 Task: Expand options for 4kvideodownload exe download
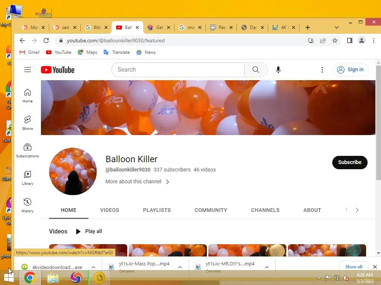coord(93,267)
